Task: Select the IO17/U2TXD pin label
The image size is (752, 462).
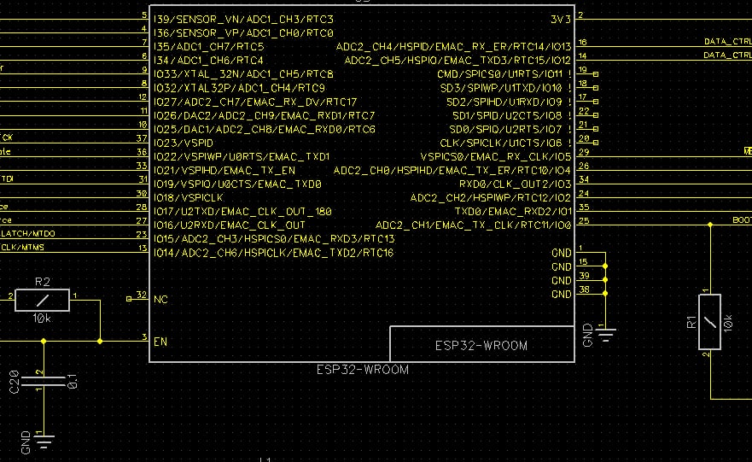Action: click(x=242, y=212)
